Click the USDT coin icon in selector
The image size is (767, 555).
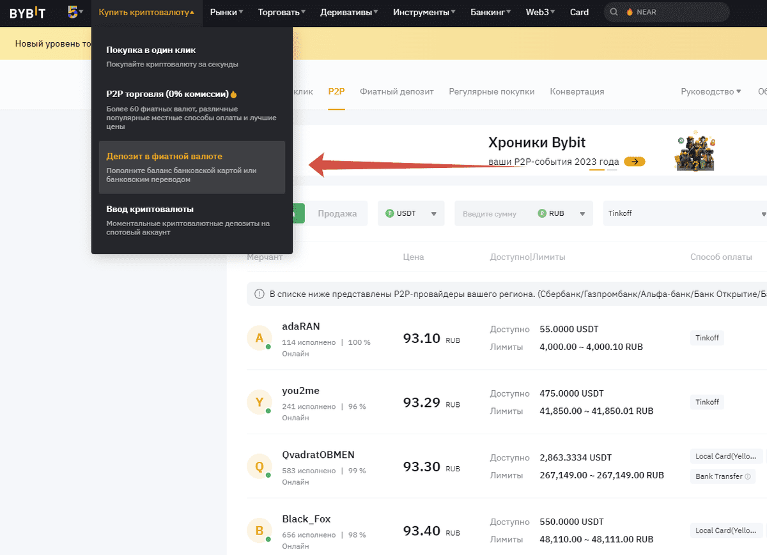coord(390,213)
